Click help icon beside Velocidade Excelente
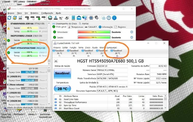The width and height of the screenshot is (193, 122). 132,32
